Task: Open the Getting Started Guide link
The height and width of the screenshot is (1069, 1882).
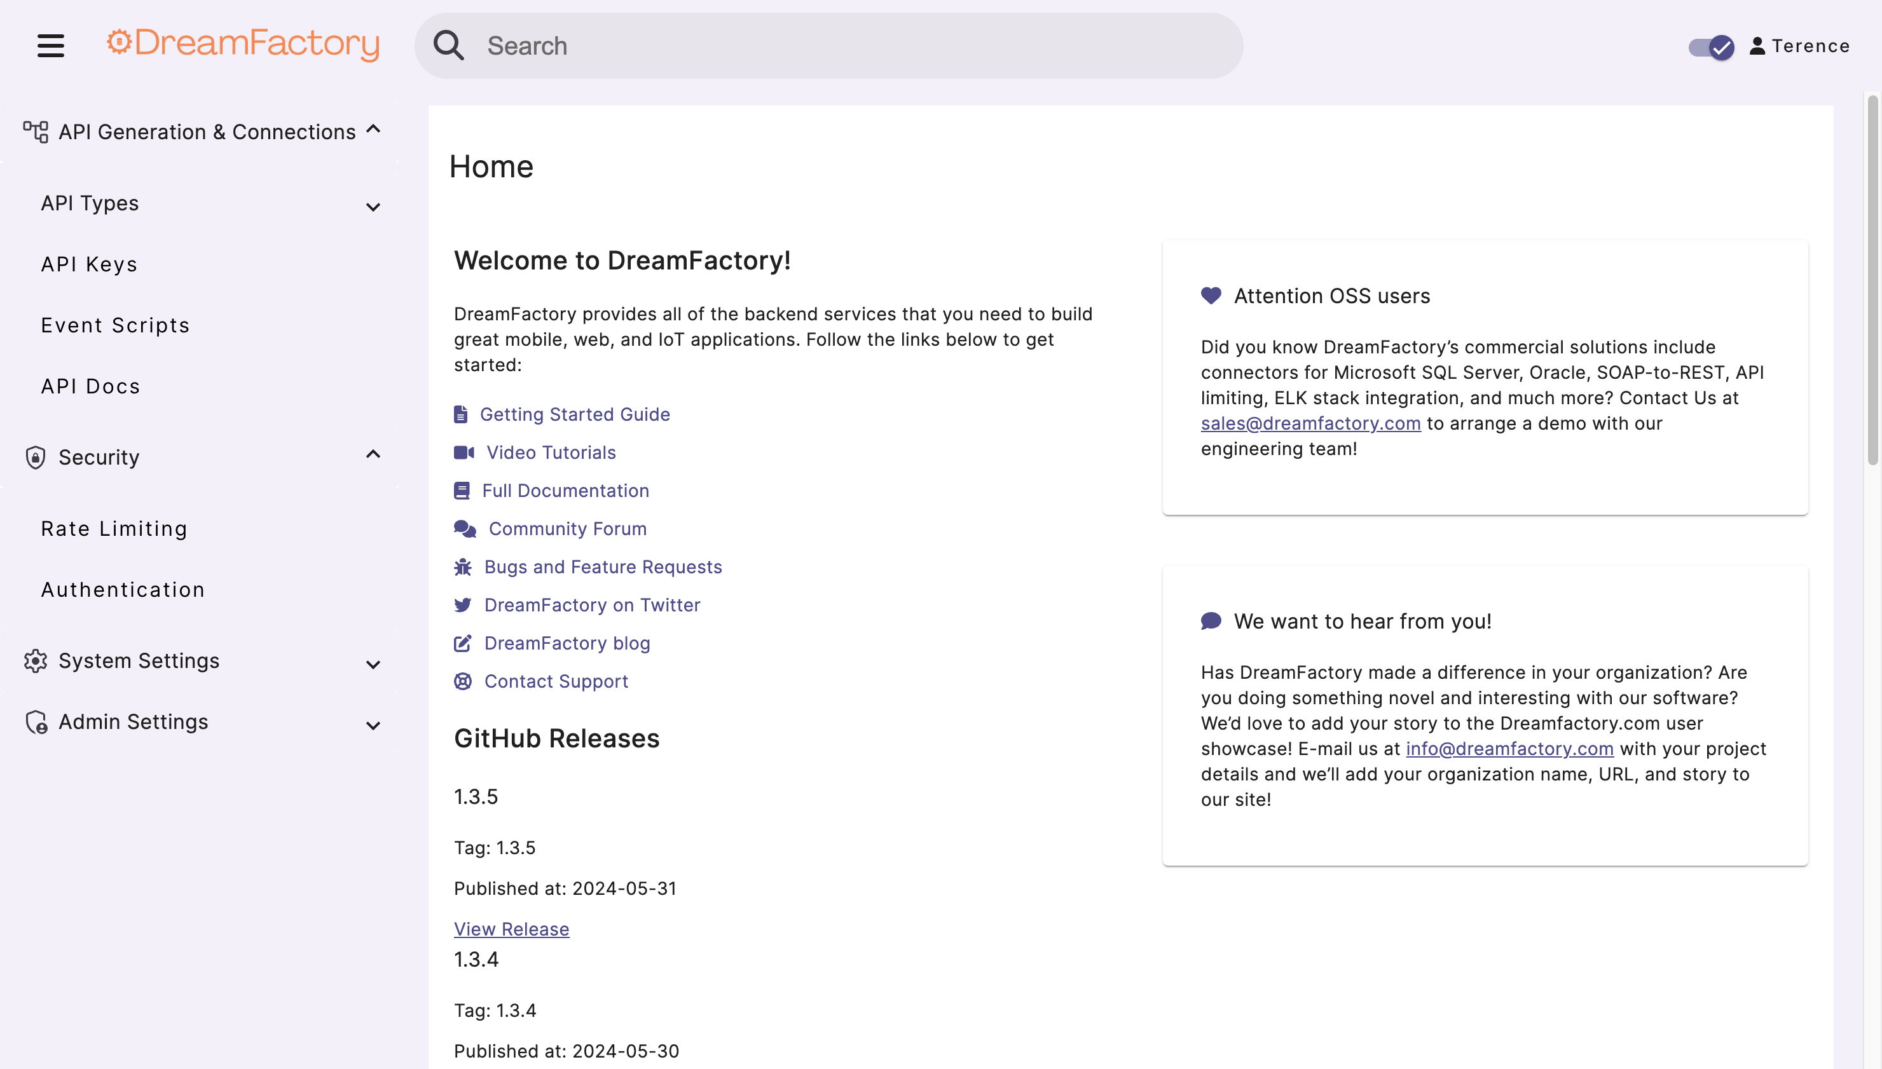Action: (x=574, y=414)
